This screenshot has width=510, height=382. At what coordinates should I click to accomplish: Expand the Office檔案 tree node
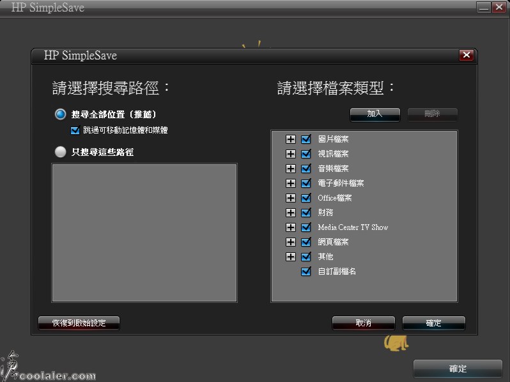coord(290,197)
